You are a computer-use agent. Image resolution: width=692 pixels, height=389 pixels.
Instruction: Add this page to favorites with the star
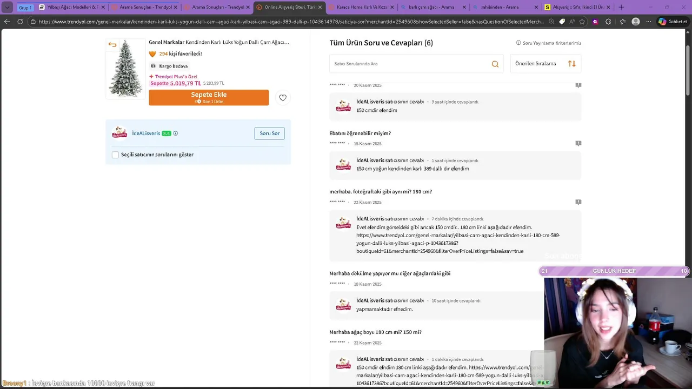(x=582, y=22)
